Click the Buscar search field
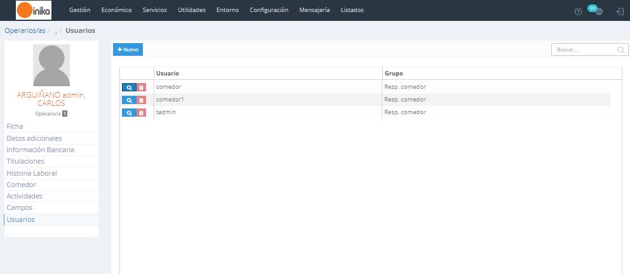This screenshot has width=630, height=274. pos(584,49)
